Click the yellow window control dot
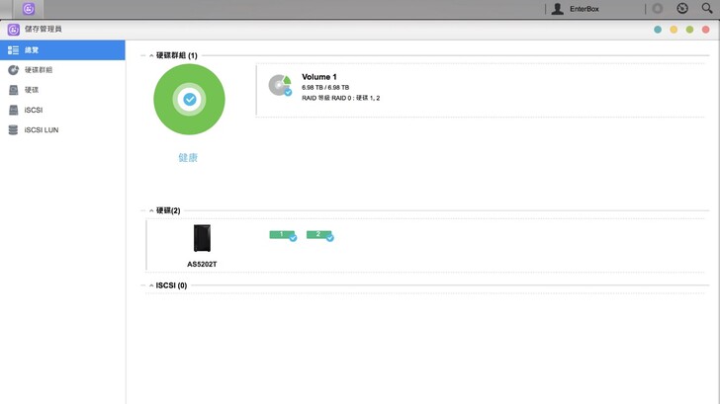This screenshot has height=404, width=720. [674, 30]
